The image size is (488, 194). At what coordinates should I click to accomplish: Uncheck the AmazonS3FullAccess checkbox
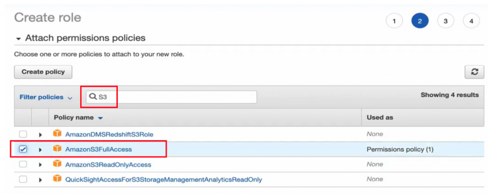23,149
